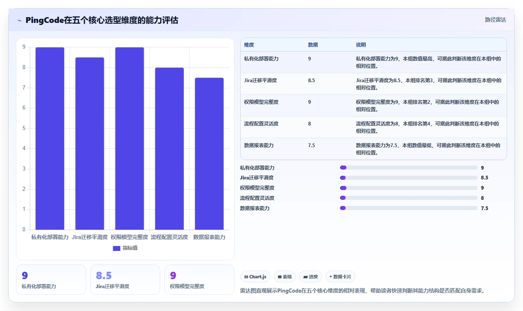Click the 7.5 value in the table

[x=311, y=145]
